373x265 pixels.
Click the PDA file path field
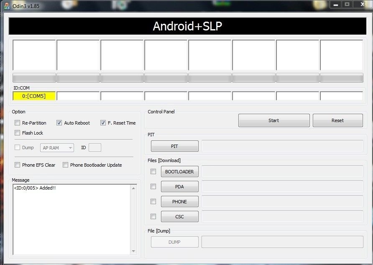click(x=282, y=187)
